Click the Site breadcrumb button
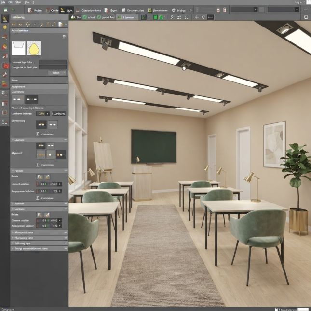The width and height of the screenshot is (311, 311). 76,17
